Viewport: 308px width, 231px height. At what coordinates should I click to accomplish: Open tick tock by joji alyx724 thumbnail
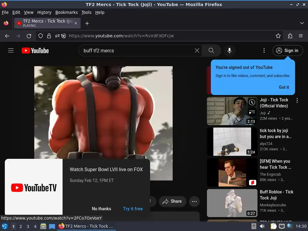pos(232,142)
